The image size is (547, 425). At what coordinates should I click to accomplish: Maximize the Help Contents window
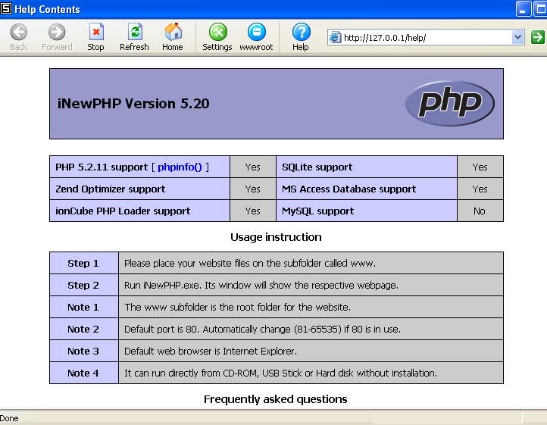(540, 9)
